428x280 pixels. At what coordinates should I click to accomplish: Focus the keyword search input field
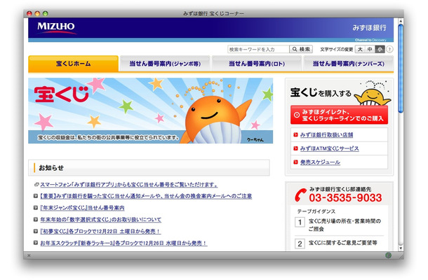[258, 49]
